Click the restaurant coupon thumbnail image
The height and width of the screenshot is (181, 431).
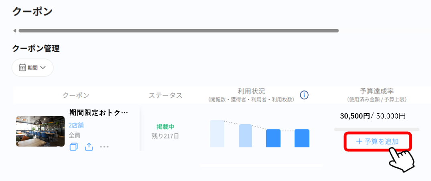[x=40, y=131]
